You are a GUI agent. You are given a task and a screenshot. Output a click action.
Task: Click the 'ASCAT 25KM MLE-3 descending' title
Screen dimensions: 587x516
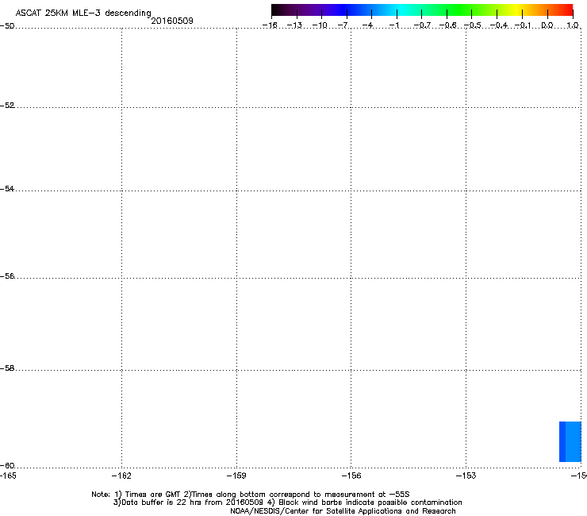(83, 13)
